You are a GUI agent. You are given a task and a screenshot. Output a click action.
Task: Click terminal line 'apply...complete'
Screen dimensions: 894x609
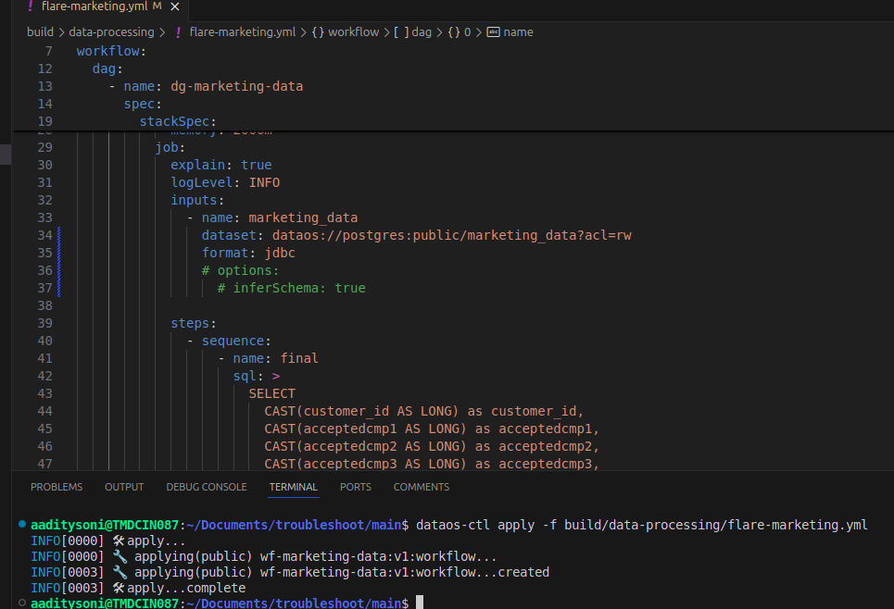click(x=139, y=588)
